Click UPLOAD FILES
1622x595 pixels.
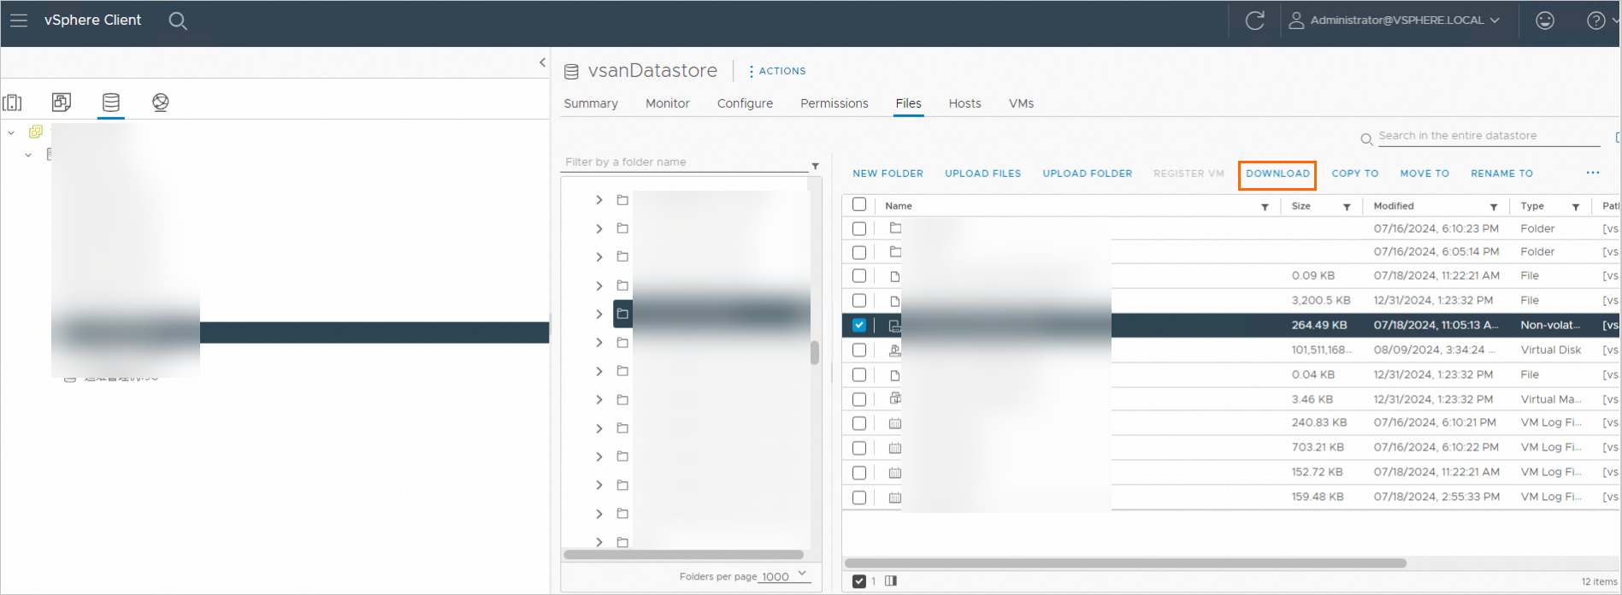982,174
